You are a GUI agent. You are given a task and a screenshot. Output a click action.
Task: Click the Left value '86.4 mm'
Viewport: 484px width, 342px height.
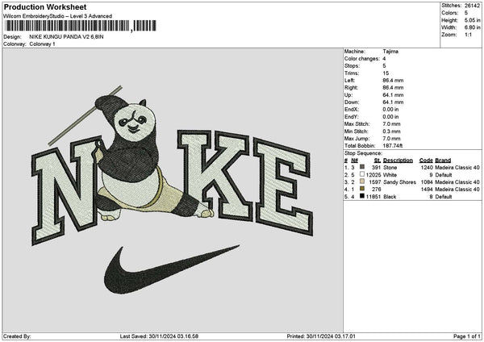coord(393,81)
